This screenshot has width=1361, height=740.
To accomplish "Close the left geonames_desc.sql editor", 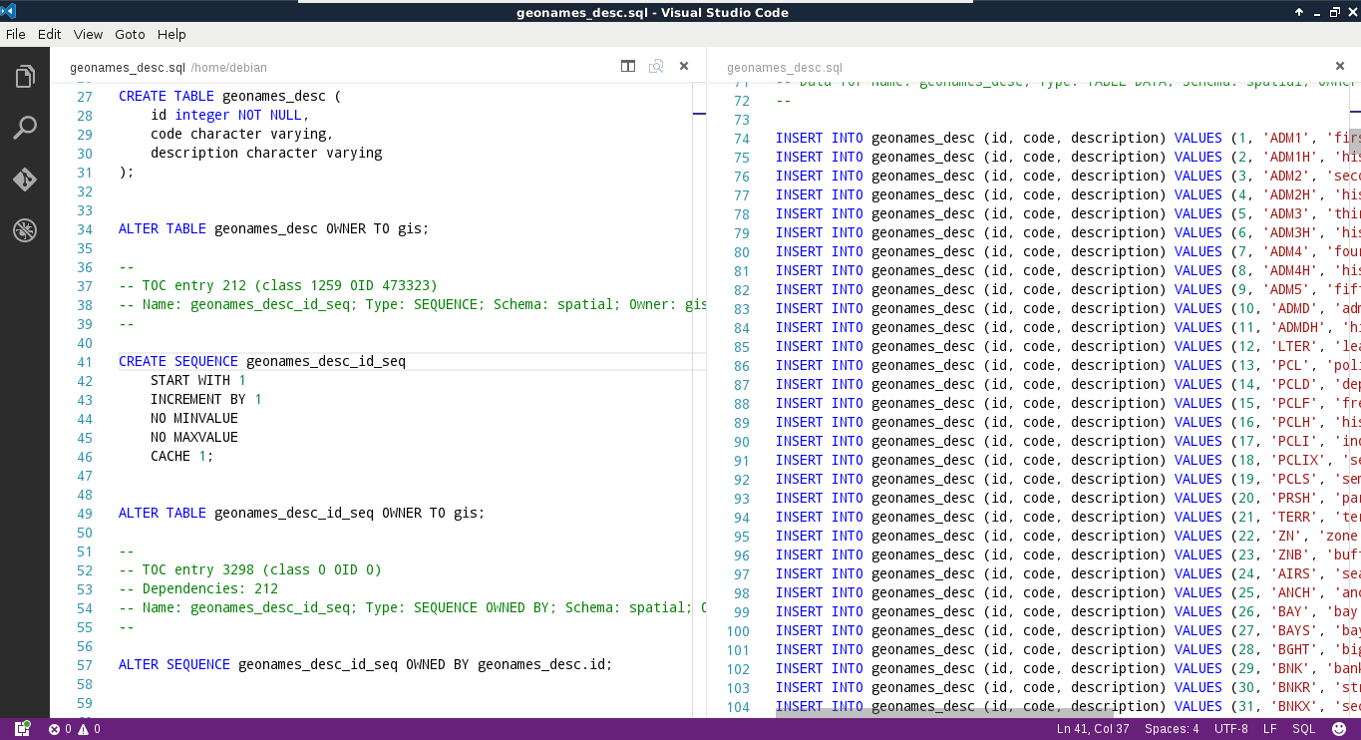I will pyautogui.click(x=684, y=67).
